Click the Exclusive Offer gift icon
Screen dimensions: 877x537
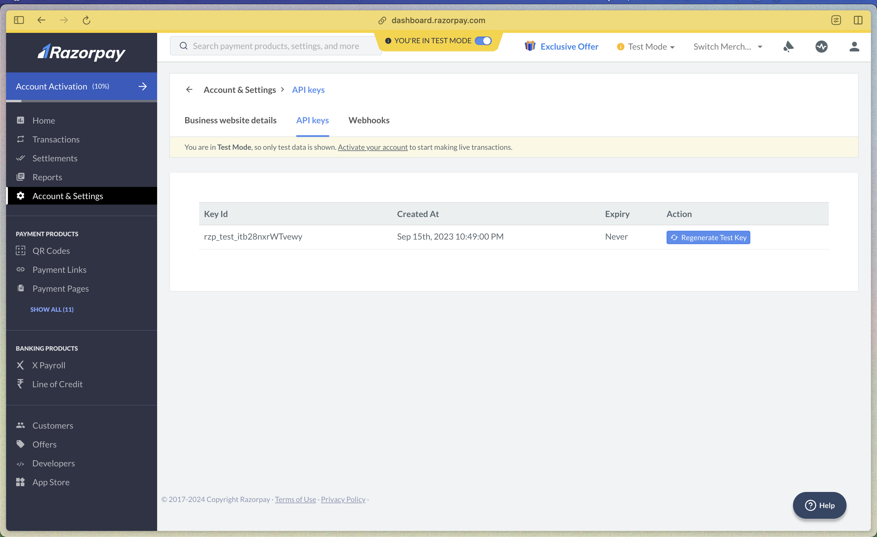tap(530, 46)
